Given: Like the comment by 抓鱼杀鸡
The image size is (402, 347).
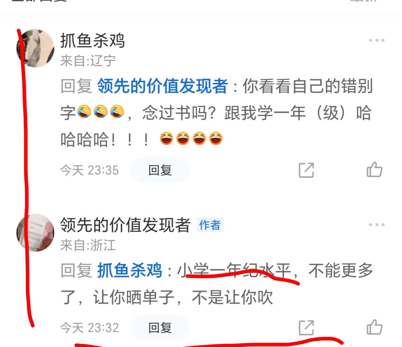Looking at the screenshot, I should [375, 170].
